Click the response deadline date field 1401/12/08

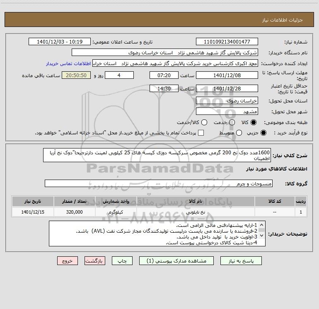pyautogui.click(x=227, y=75)
